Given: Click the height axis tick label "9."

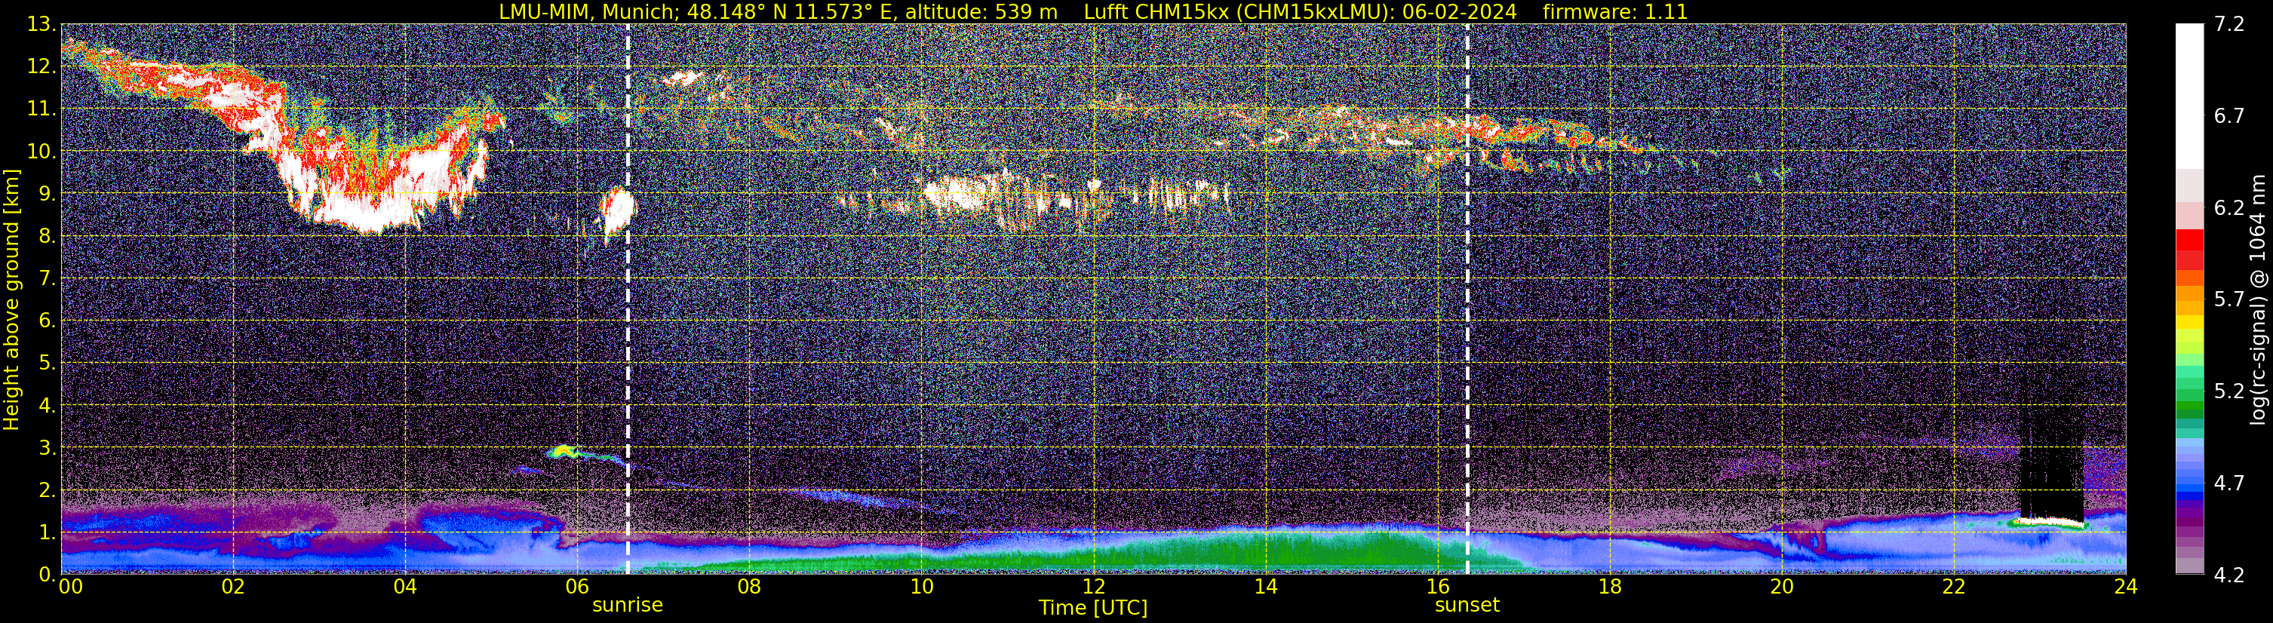Looking at the screenshot, I should coord(48,194).
